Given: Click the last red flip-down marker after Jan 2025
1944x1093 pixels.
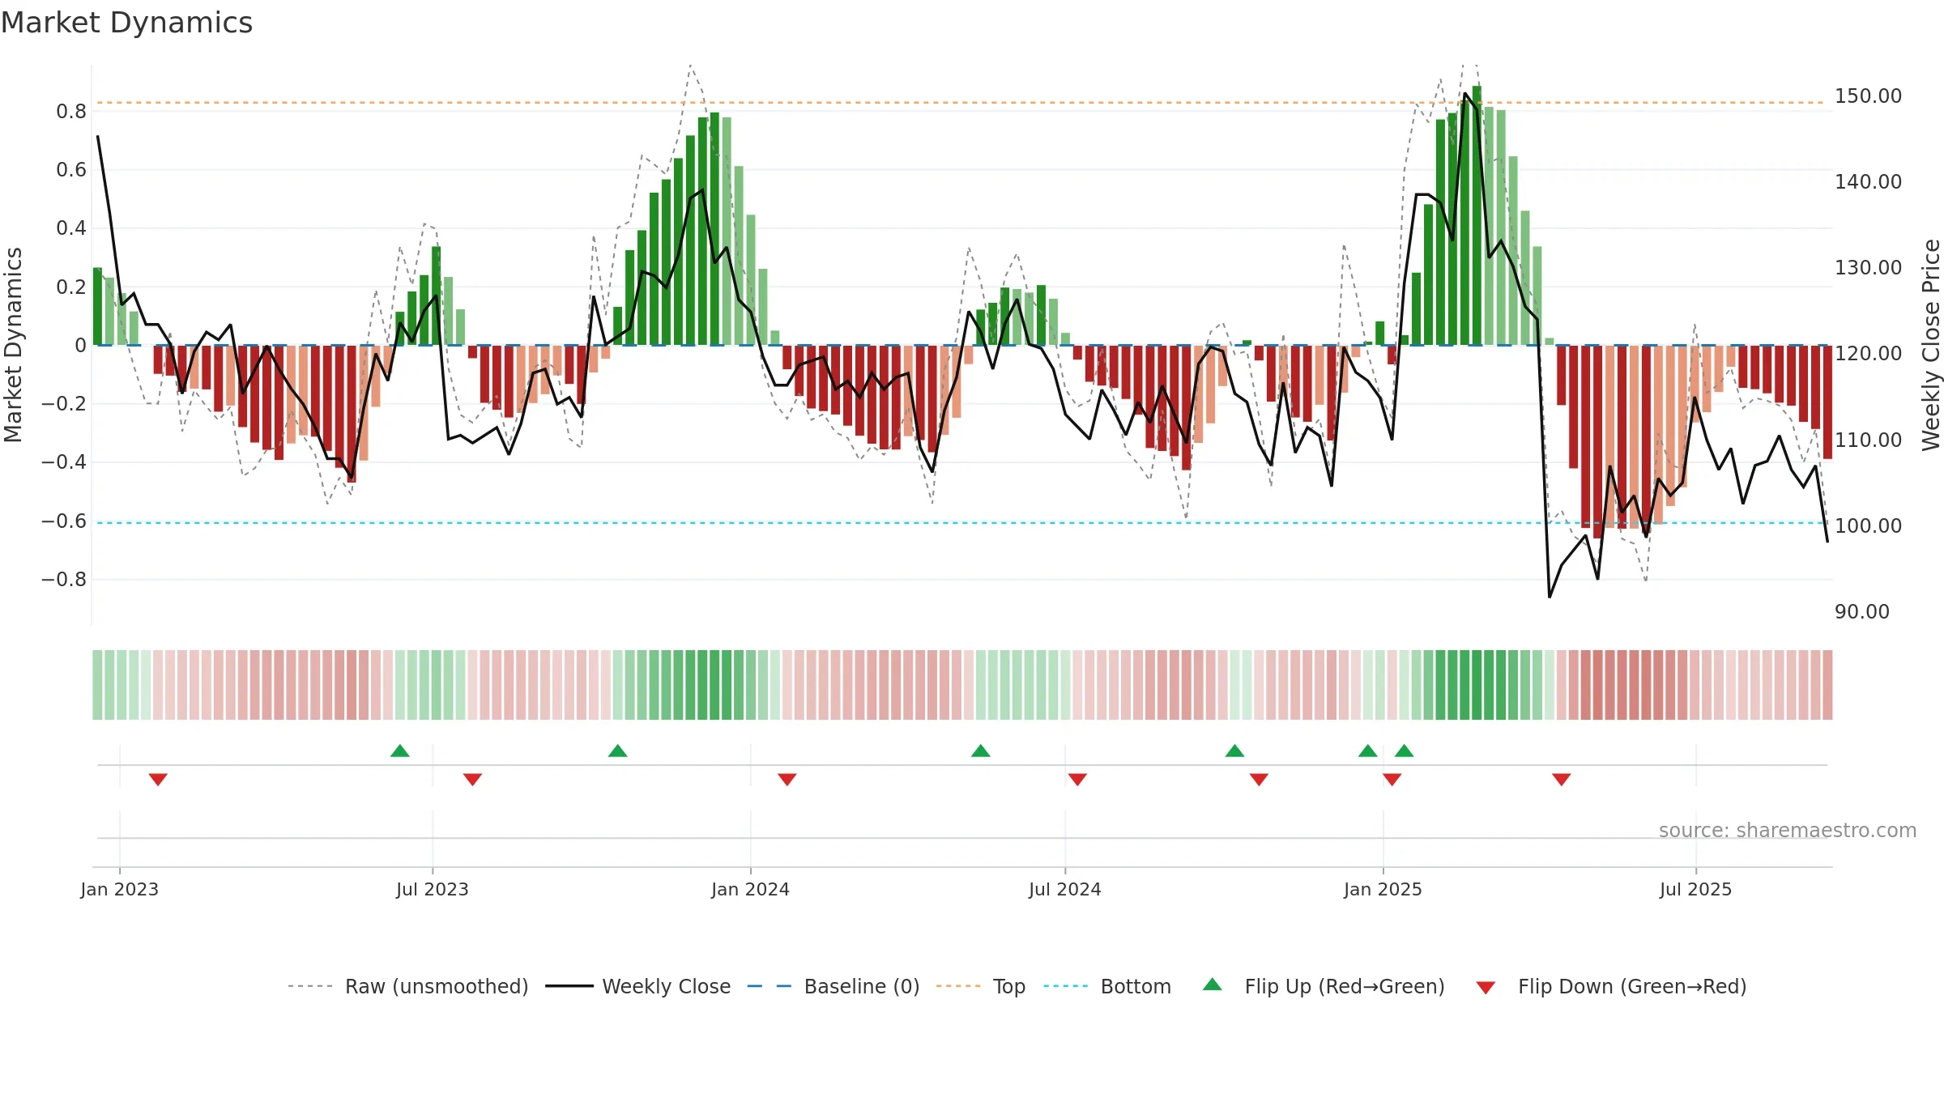Looking at the screenshot, I should click(x=1562, y=780).
